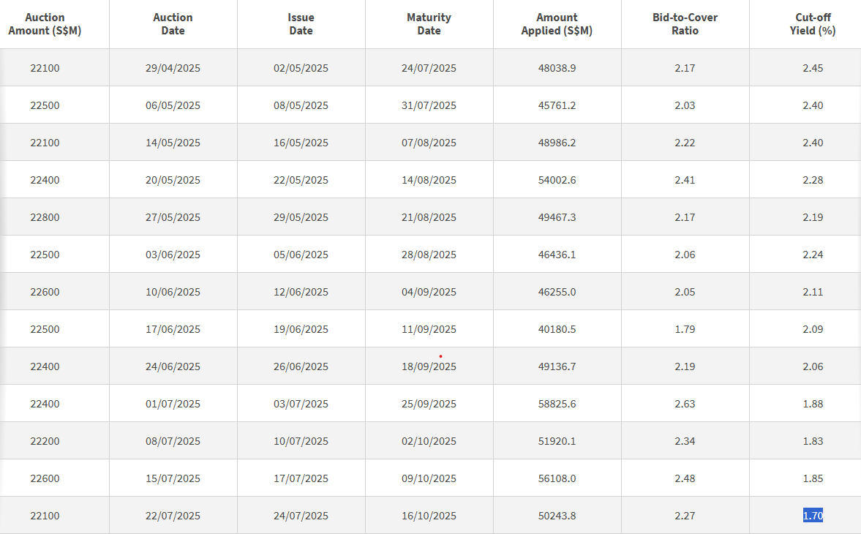Click auction date 14/05/2025

(x=173, y=143)
